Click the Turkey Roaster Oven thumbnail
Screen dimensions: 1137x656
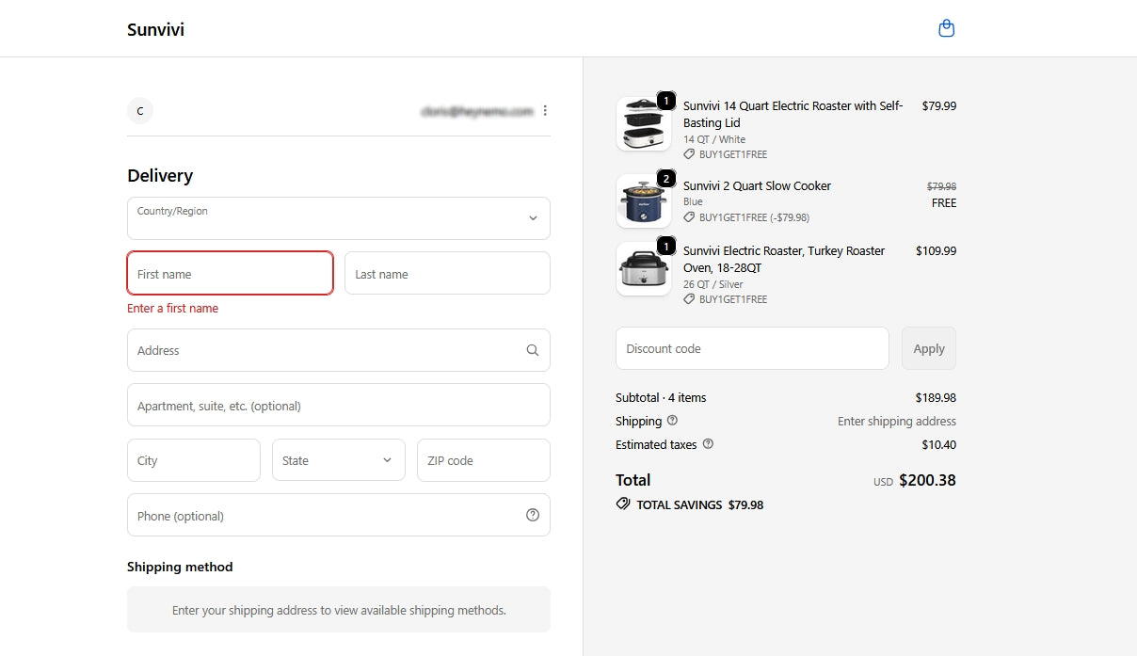point(643,269)
